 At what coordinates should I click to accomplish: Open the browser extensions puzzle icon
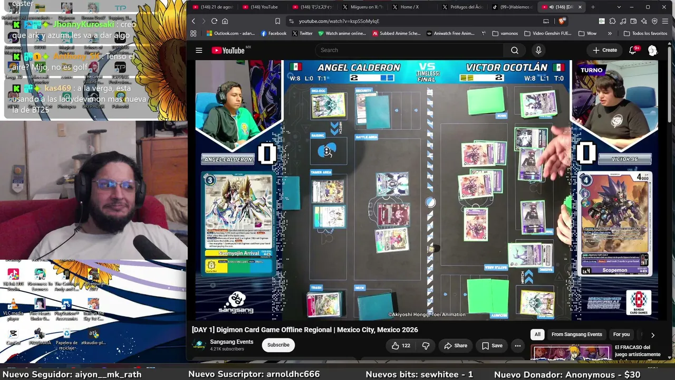point(612,21)
